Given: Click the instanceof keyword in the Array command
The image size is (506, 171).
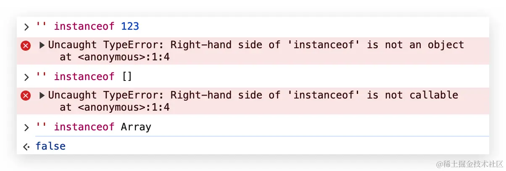Looking at the screenshot, I should point(84,127).
